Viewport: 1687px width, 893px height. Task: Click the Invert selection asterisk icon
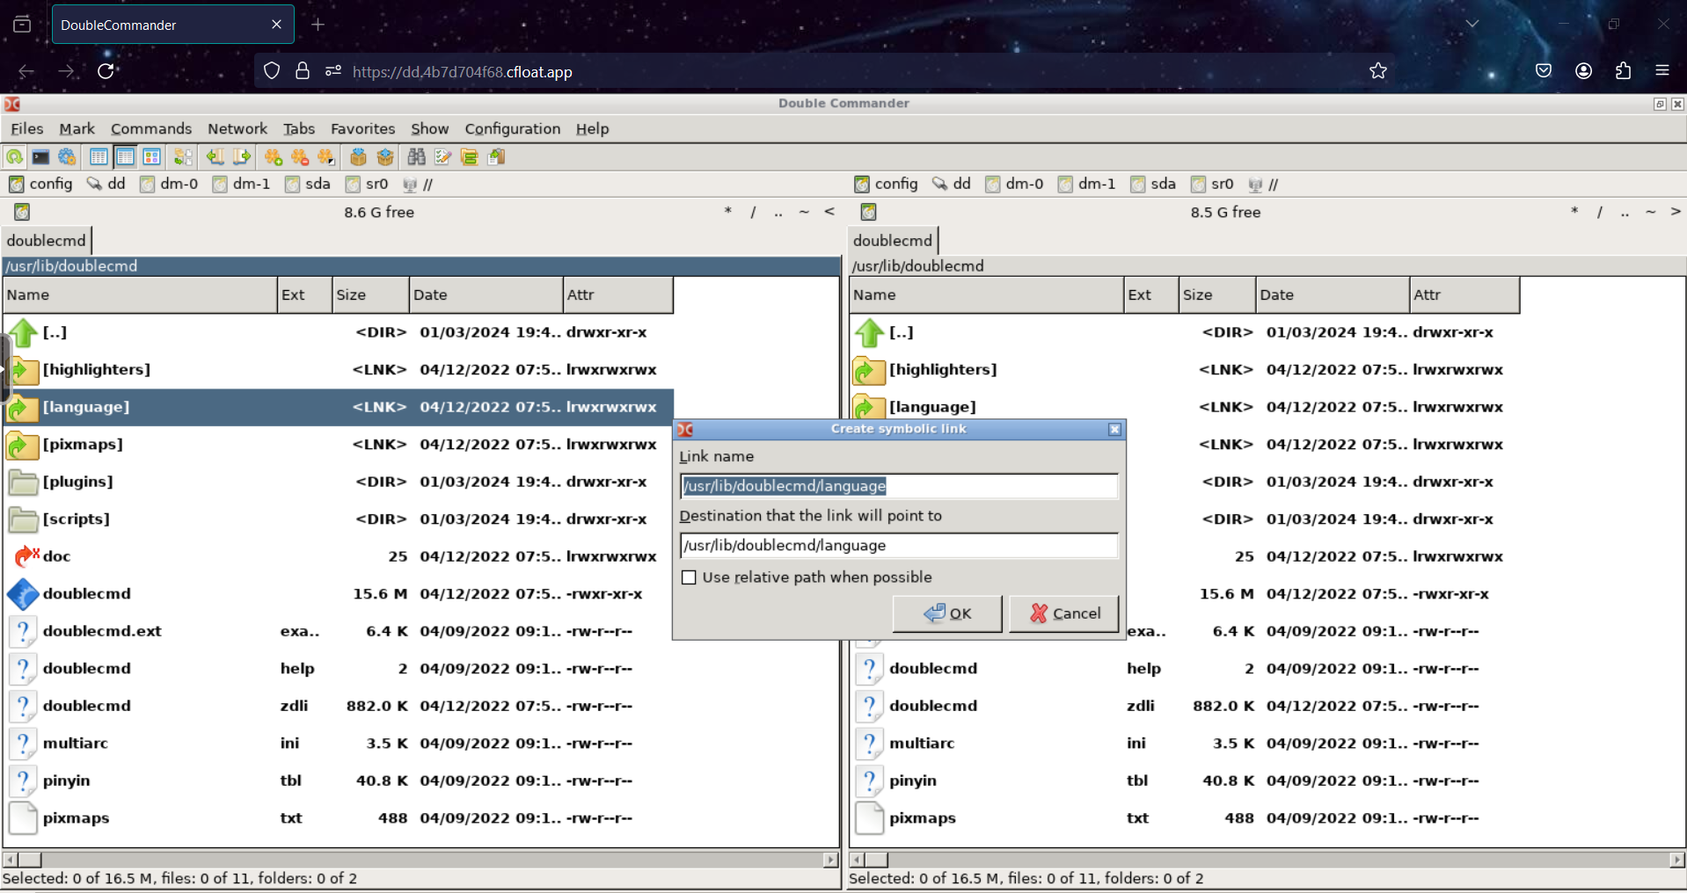coord(326,157)
